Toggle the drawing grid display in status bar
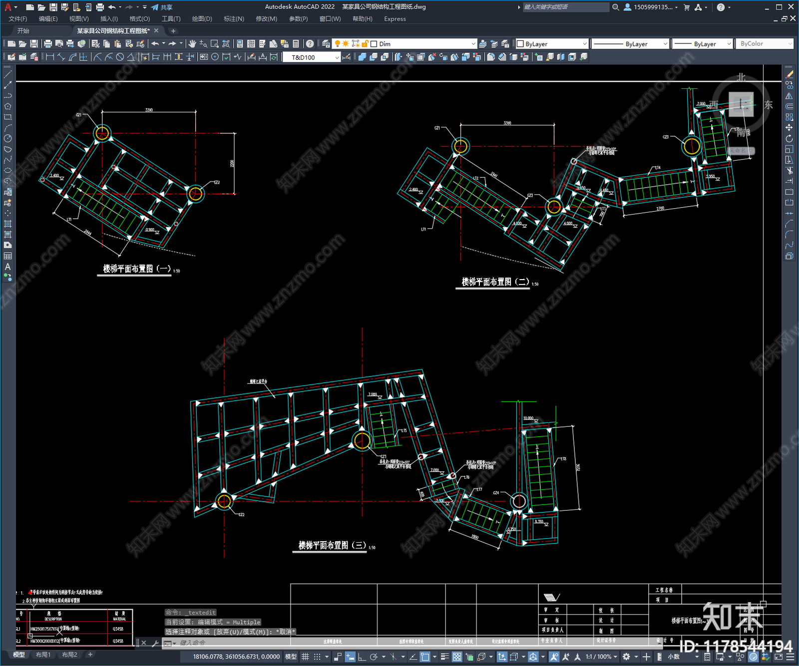Viewport: 799px width, 666px height. click(305, 657)
